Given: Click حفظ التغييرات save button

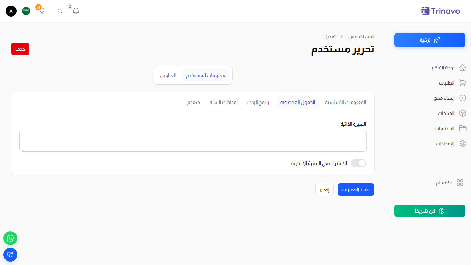Looking at the screenshot, I should pyautogui.click(x=356, y=189).
